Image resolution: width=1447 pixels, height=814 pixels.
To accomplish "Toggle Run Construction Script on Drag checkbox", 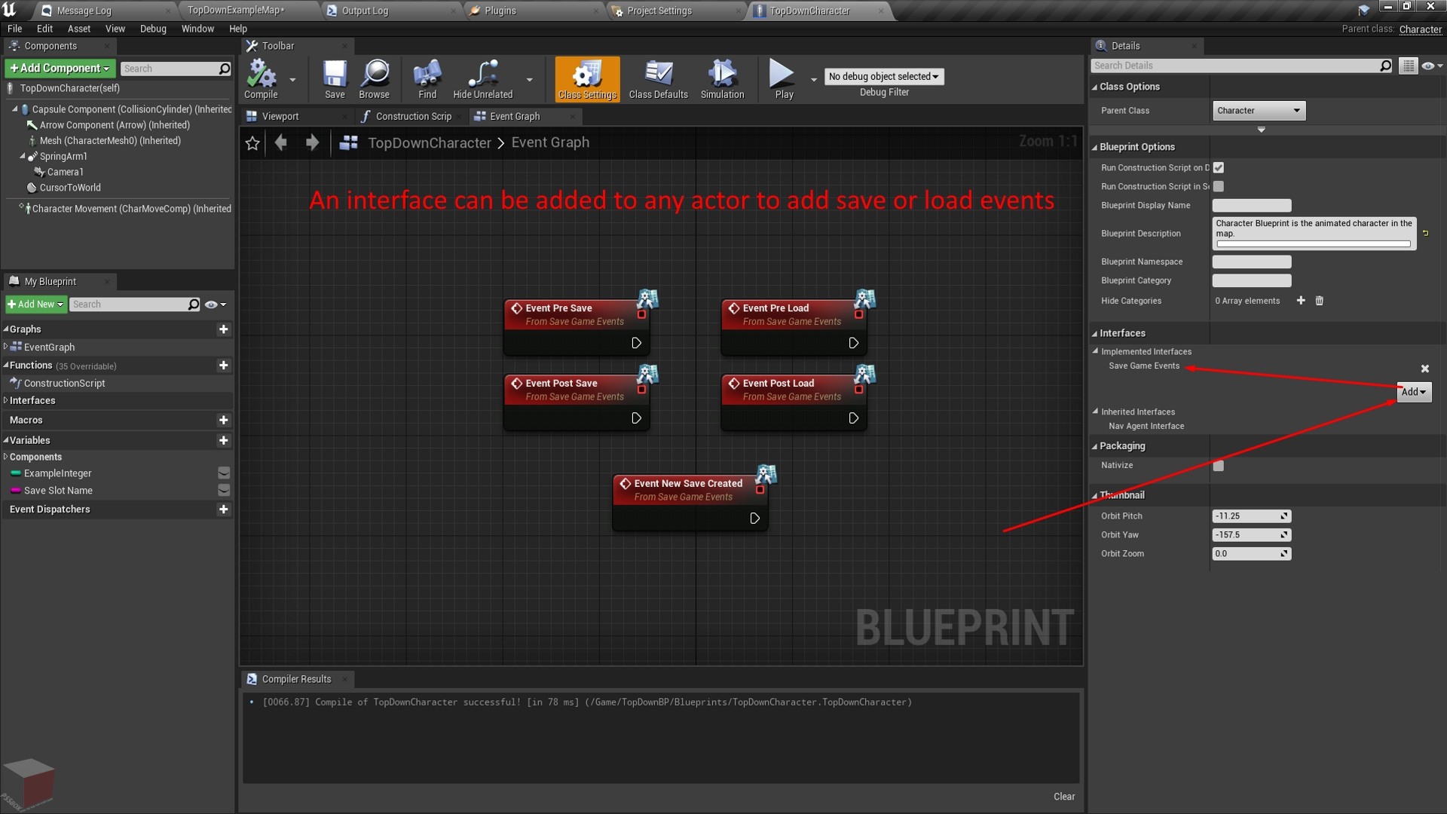I will click(x=1219, y=168).
